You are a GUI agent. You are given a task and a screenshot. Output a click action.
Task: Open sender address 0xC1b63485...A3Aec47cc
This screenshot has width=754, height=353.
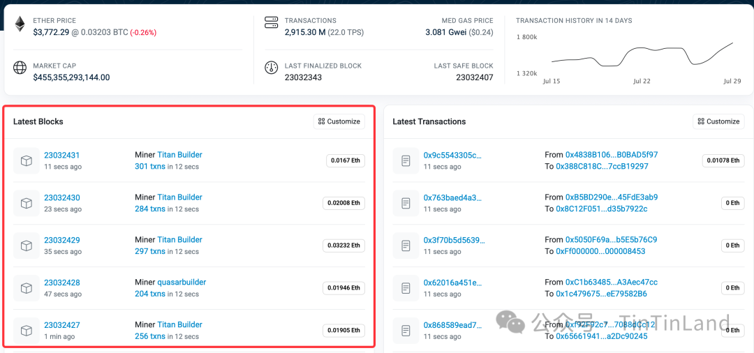[612, 282]
